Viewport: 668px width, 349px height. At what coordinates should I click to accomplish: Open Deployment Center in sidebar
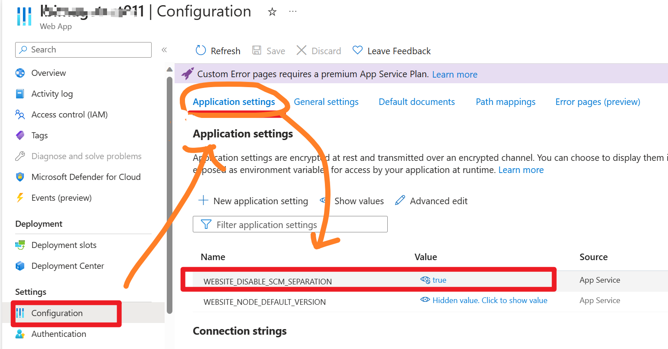point(68,266)
